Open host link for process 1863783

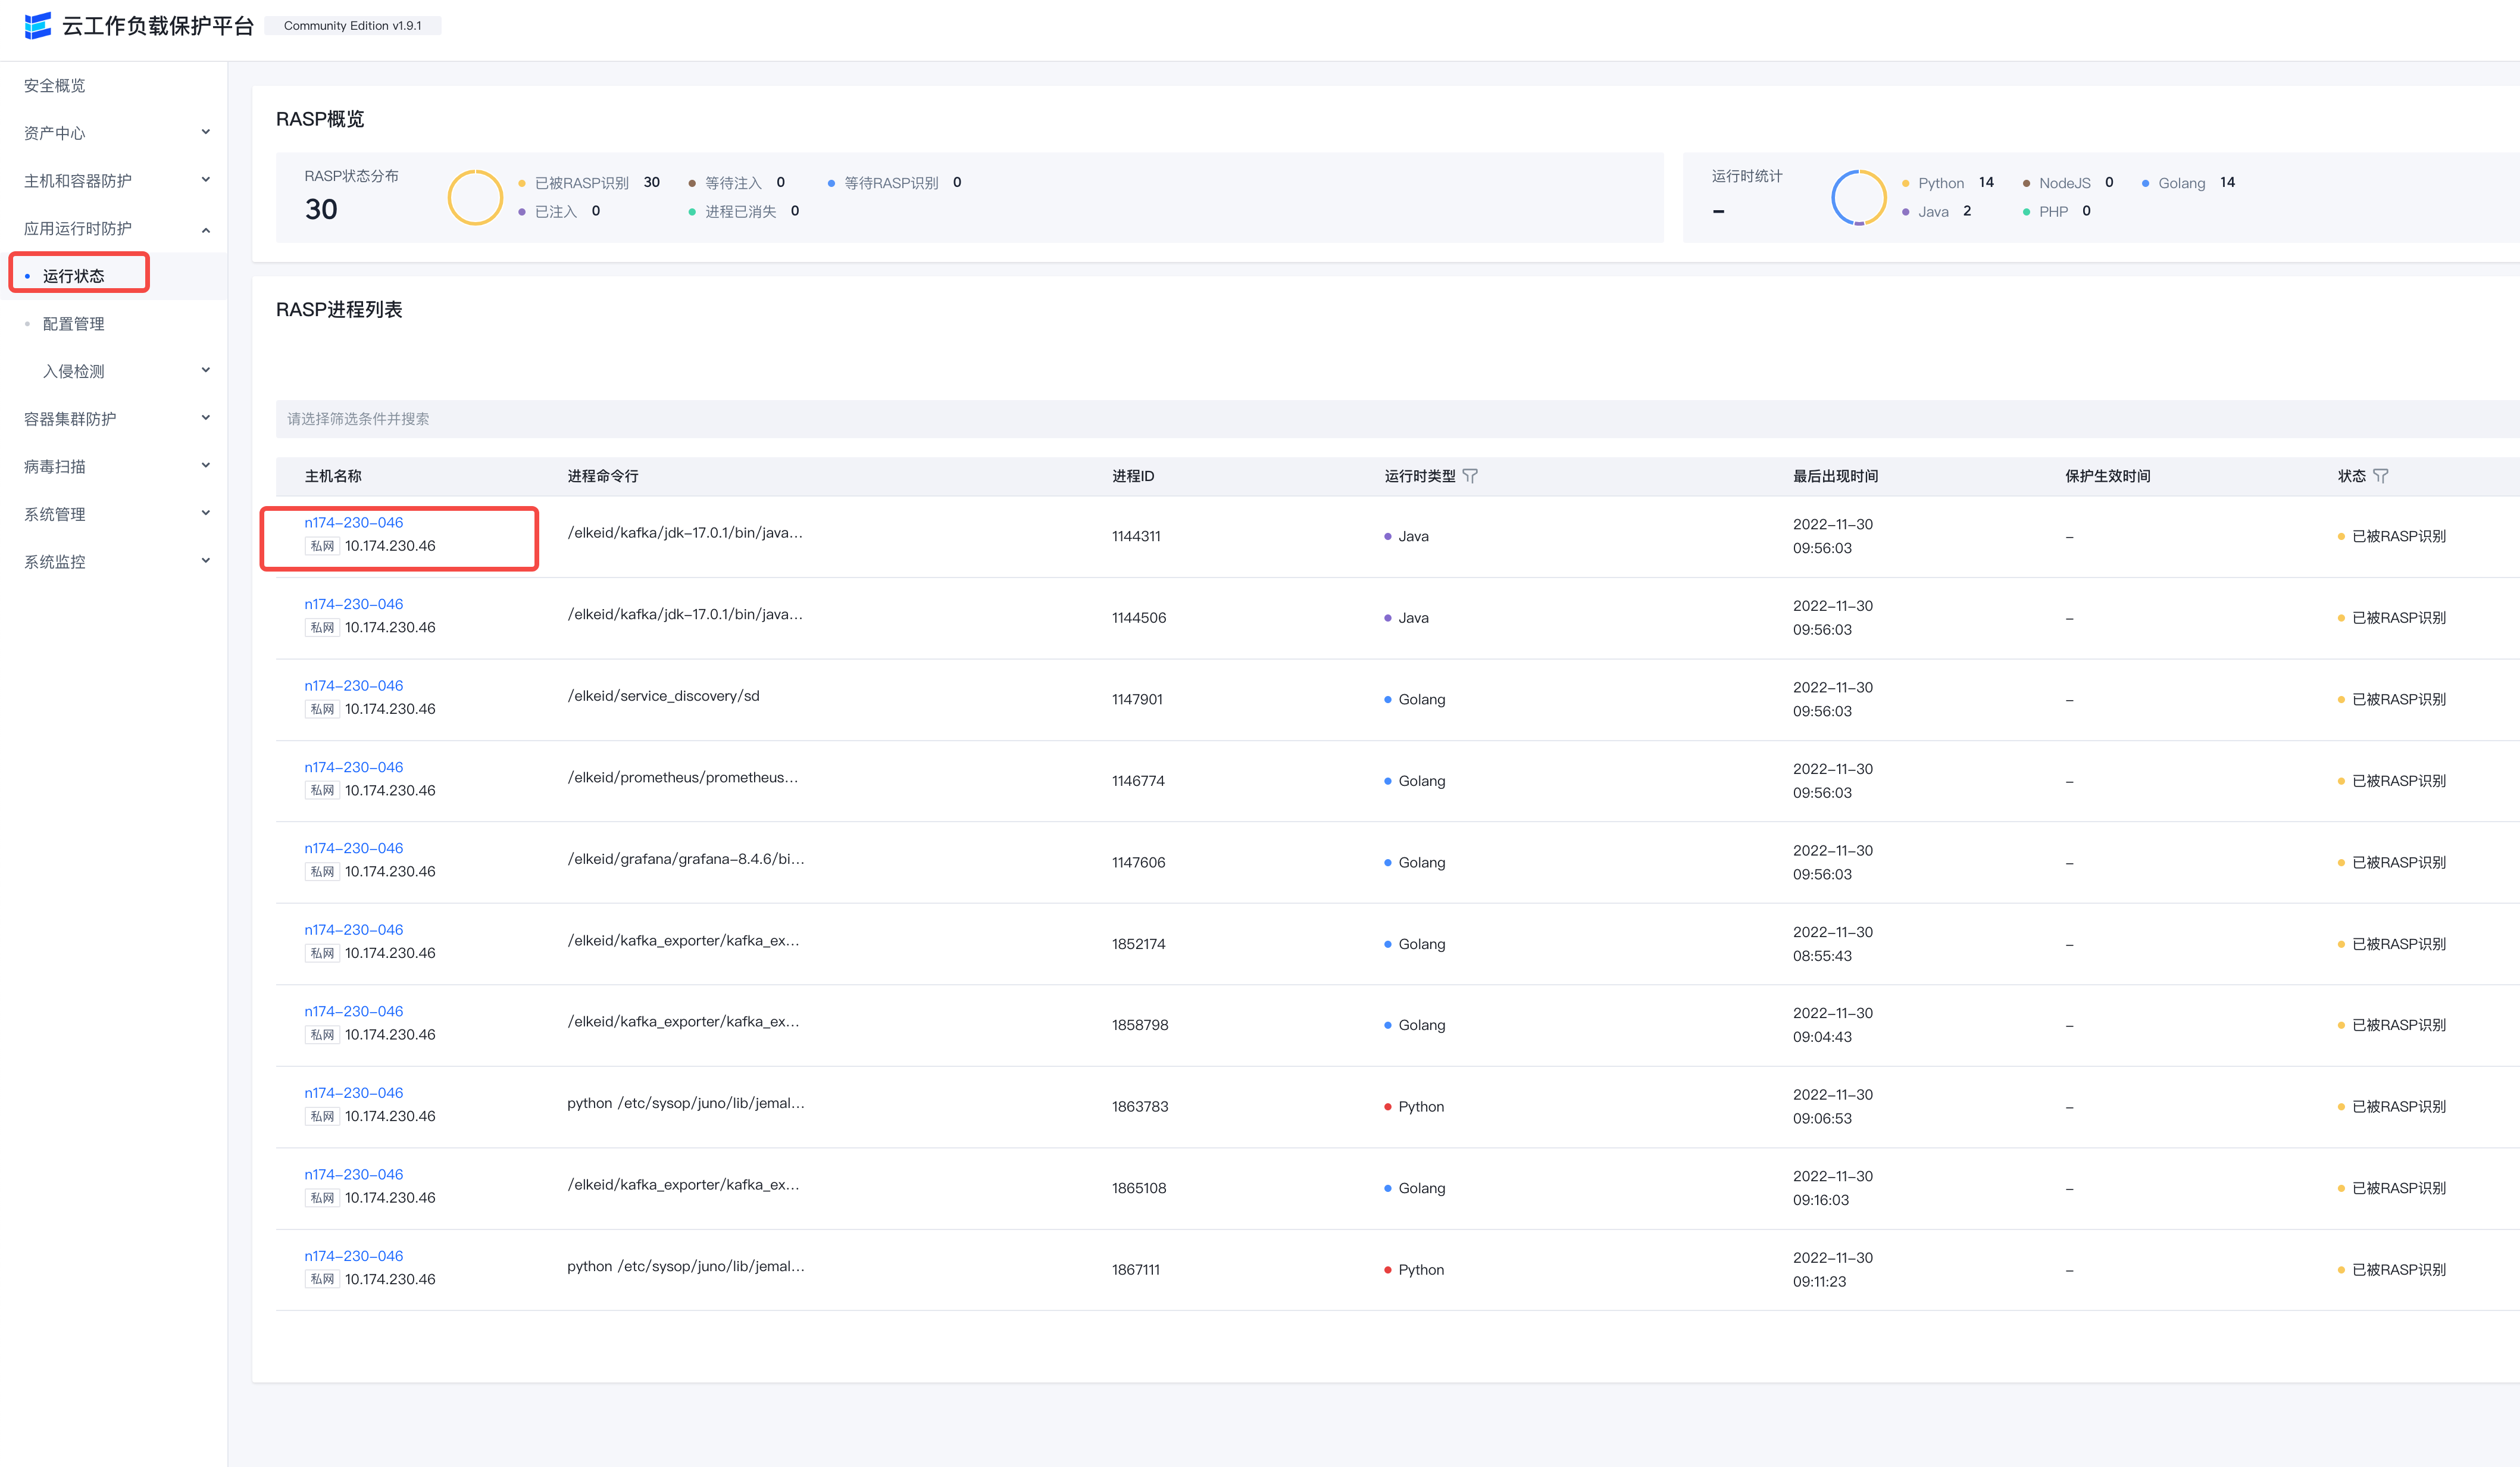point(354,1093)
